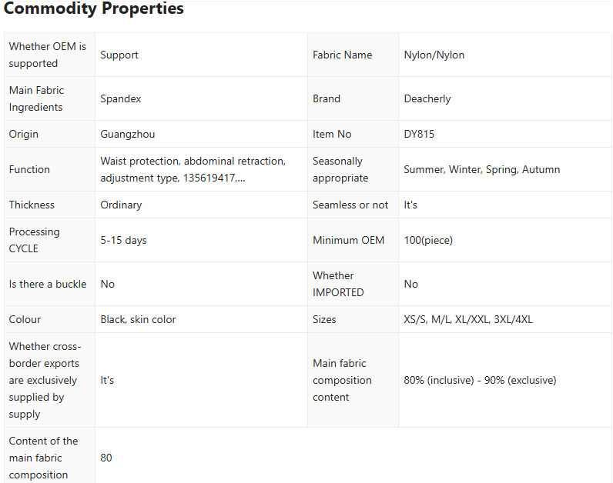Click the item number 'DY815'
Image resolution: width=613 pixels, height=483 pixels.
(419, 134)
